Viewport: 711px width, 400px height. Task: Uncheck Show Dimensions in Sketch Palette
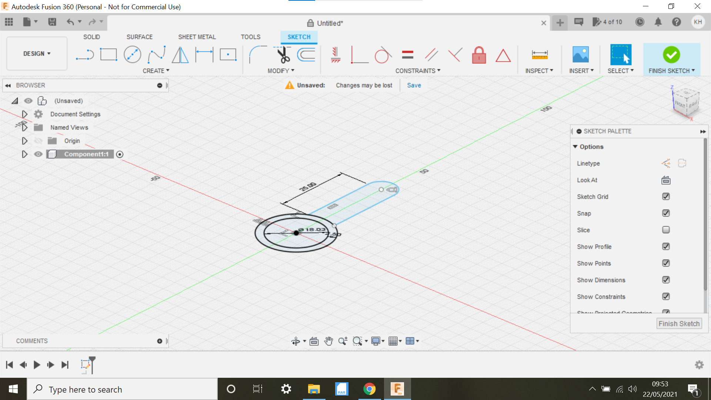click(x=666, y=280)
